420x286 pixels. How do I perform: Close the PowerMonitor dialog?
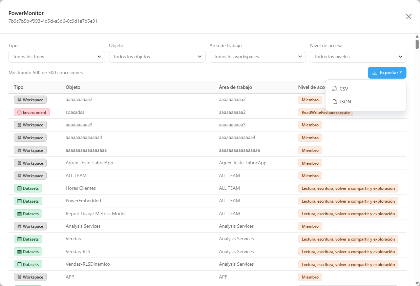click(x=409, y=17)
